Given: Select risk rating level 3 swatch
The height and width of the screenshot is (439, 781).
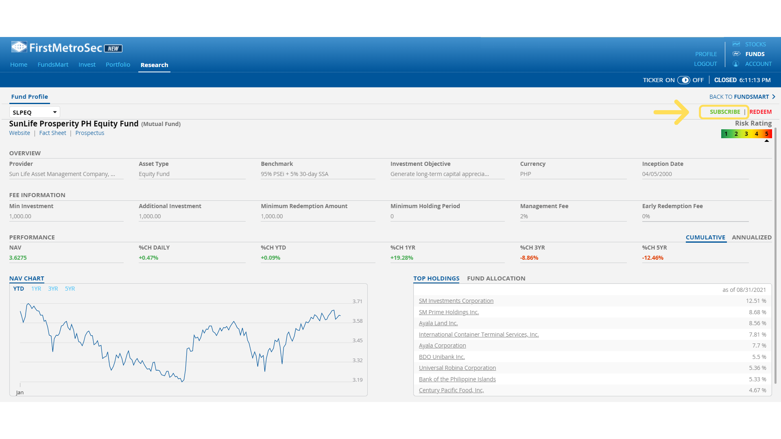Looking at the screenshot, I should (x=746, y=134).
